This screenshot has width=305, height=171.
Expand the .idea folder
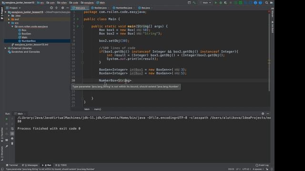coord(9,16)
